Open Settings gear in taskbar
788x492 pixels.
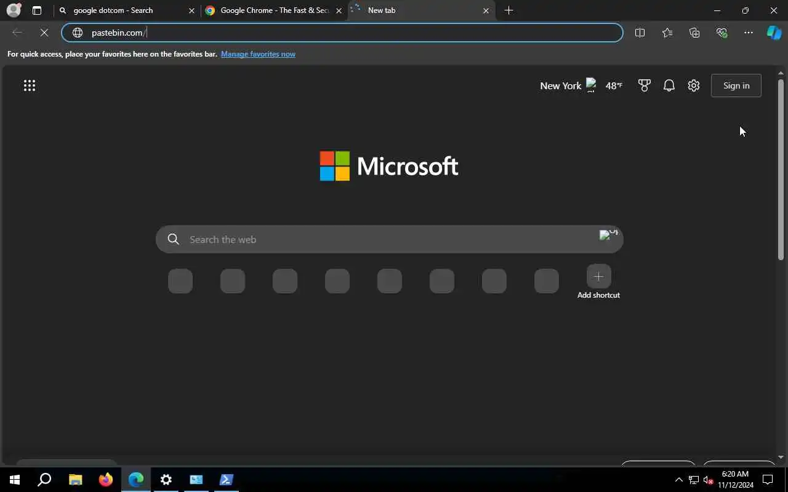coord(166,480)
